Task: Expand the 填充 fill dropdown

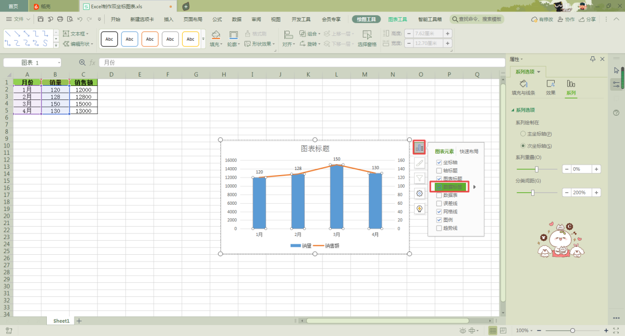Action: [x=216, y=44]
